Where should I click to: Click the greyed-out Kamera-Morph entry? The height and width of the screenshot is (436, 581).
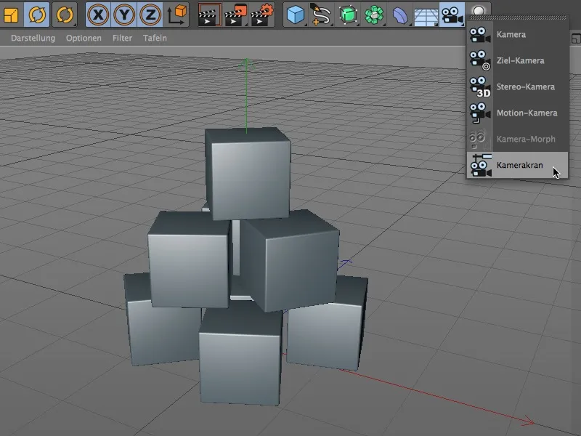click(517, 139)
